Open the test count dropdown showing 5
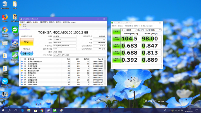 tap(123, 30)
